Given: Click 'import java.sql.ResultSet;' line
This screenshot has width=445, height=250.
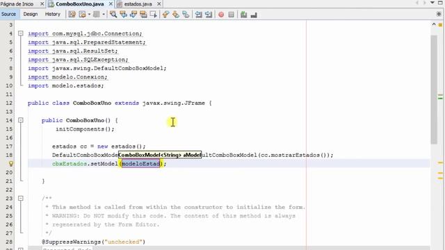Looking at the screenshot, I should click(72, 51).
